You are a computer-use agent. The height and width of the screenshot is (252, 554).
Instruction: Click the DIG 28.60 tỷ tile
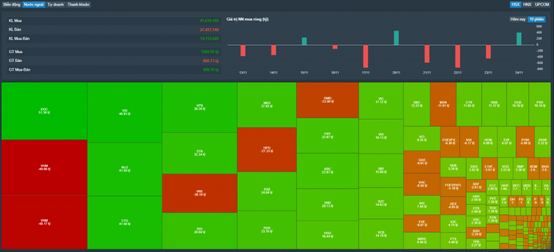(x=199, y=231)
